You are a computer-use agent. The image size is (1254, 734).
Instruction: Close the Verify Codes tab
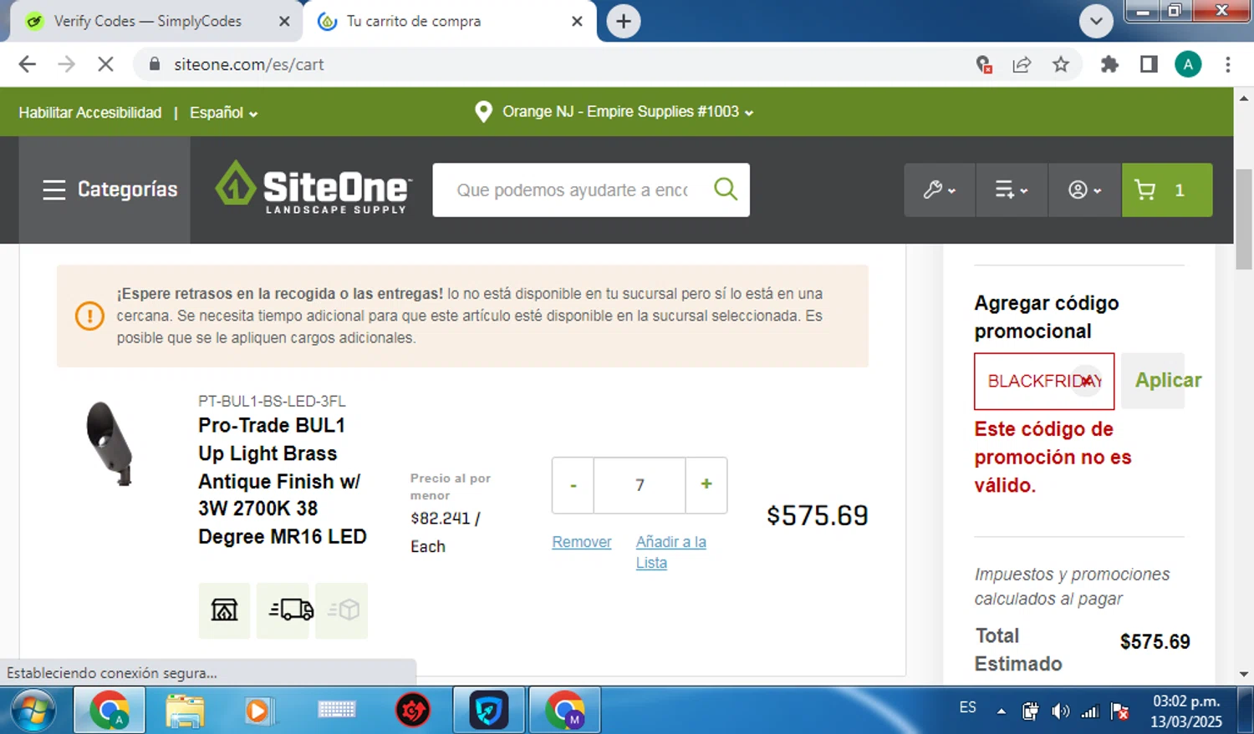pos(284,21)
